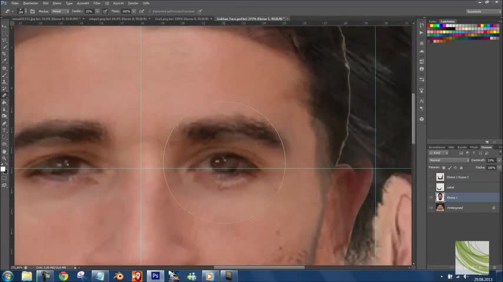Open the Filter menu

pyautogui.click(x=97, y=3)
